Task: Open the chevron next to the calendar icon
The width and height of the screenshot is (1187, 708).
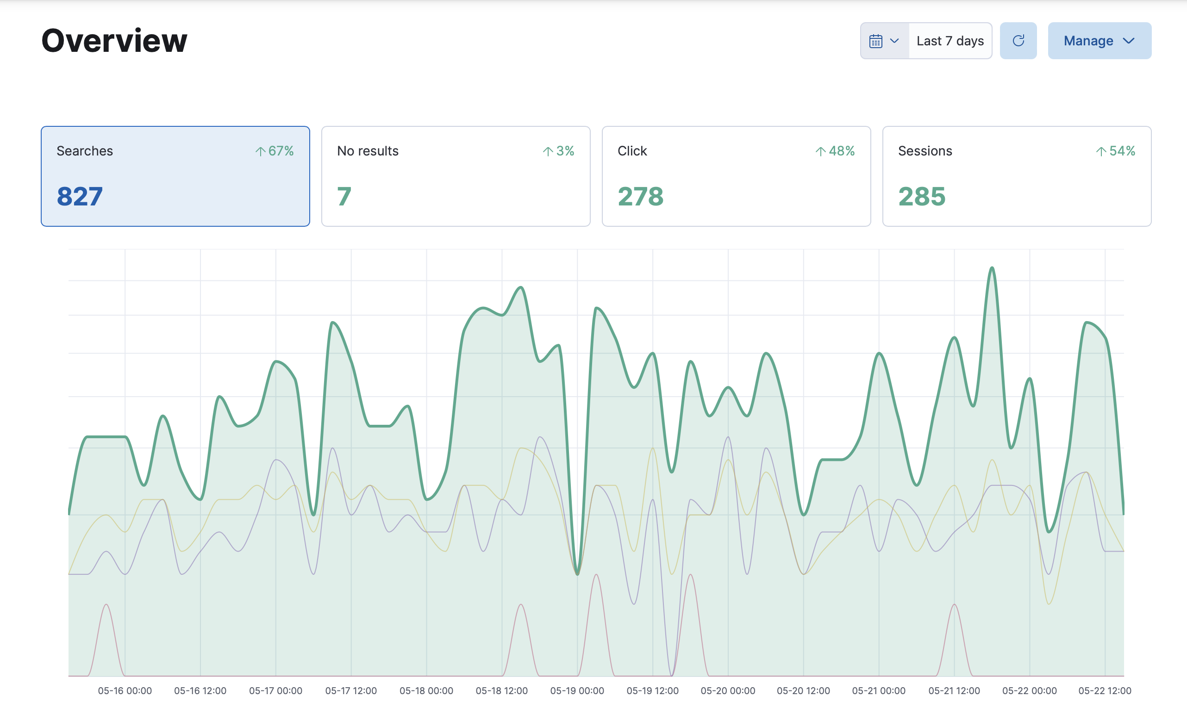Action: 894,41
